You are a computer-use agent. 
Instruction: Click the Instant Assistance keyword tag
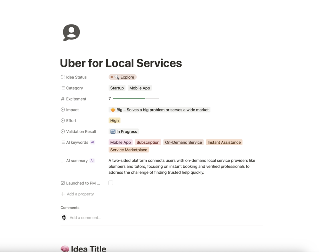click(x=224, y=142)
